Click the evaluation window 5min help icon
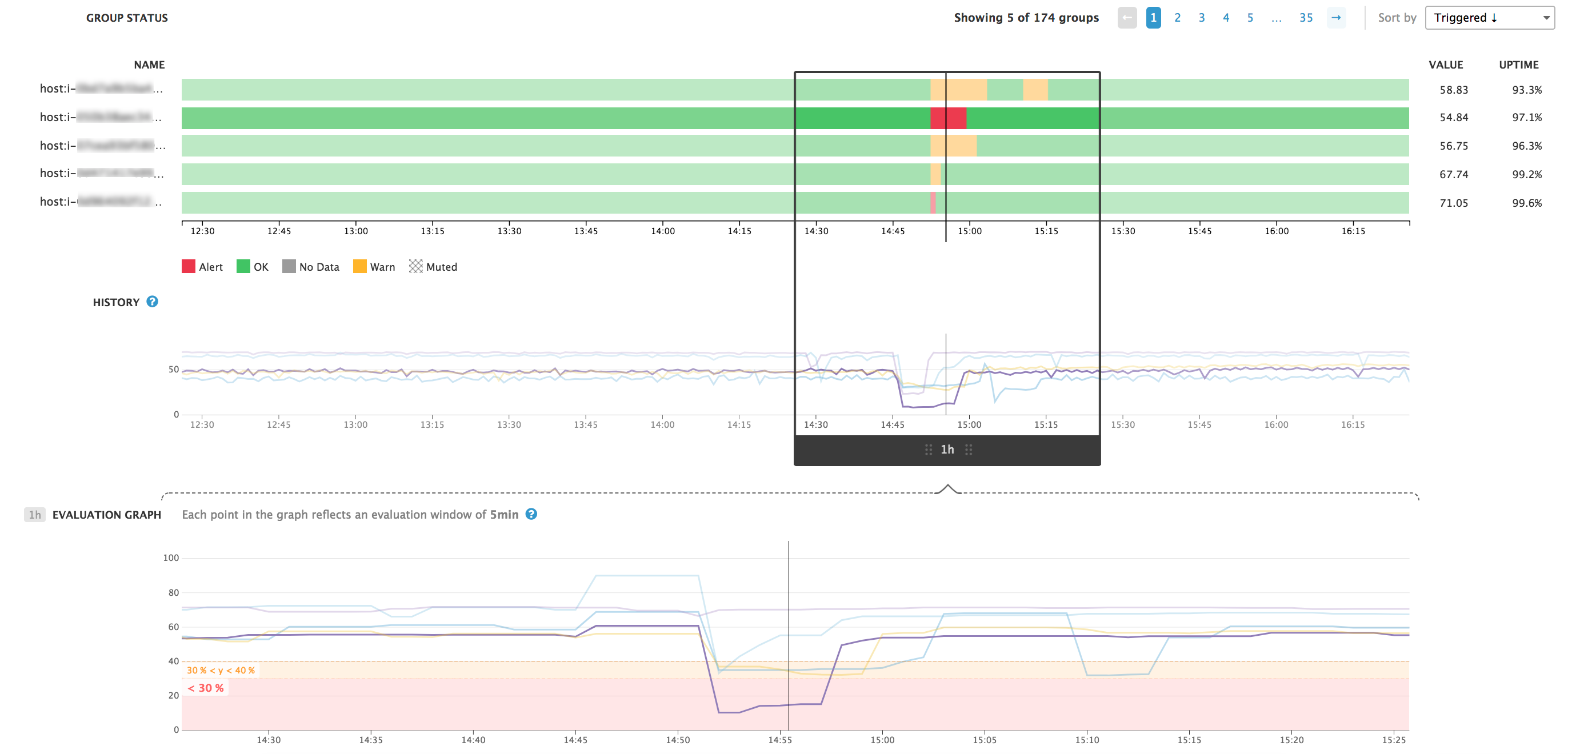The height and width of the screenshot is (754, 1576). (x=531, y=514)
